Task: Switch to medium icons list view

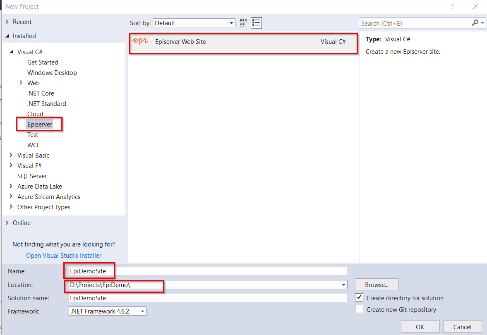Action: pyautogui.click(x=256, y=23)
